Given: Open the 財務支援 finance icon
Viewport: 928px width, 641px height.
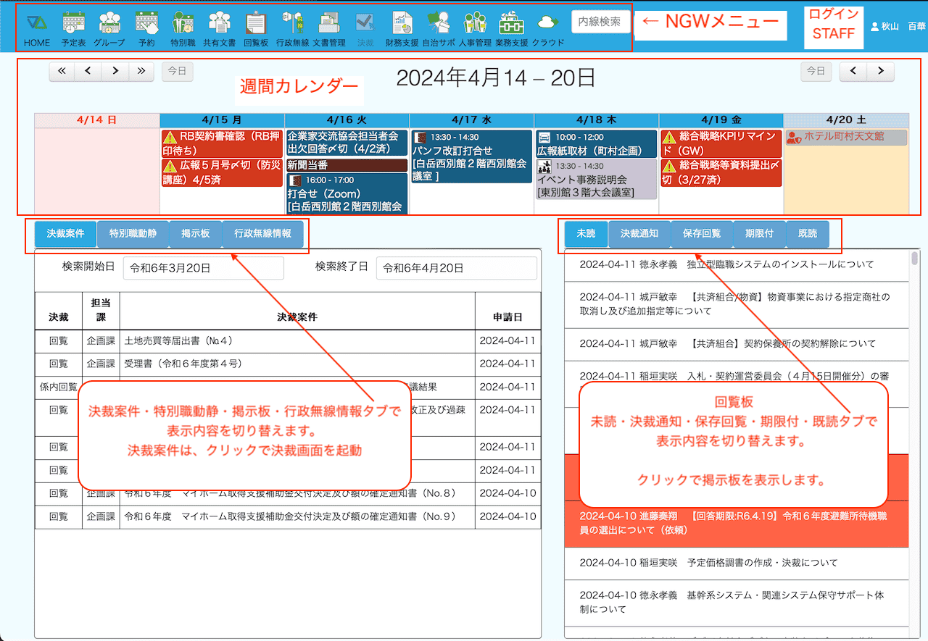Looking at the screenshot, I should (402, 28).
